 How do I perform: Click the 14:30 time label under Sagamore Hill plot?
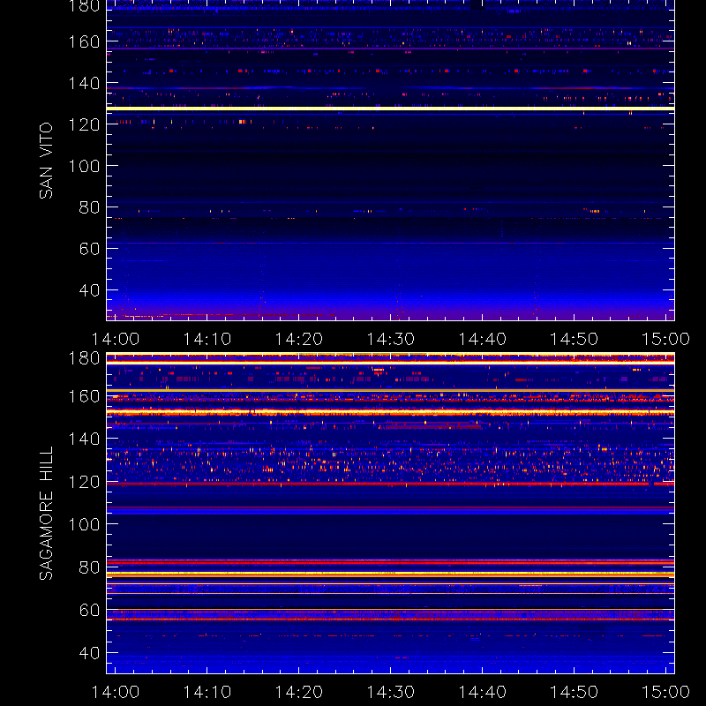point(391,692)
